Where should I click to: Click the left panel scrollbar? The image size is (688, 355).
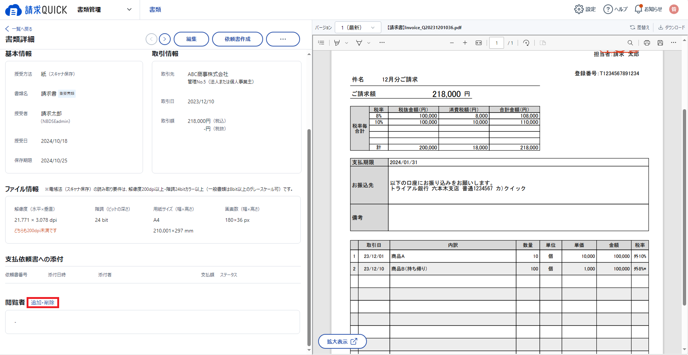(309, 237)
